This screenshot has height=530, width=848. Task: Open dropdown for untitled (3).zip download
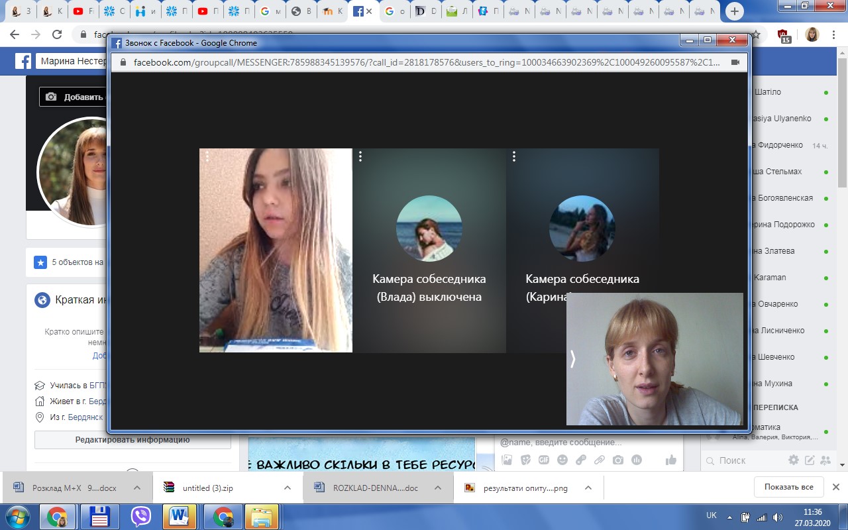click(x=288, y=488)
